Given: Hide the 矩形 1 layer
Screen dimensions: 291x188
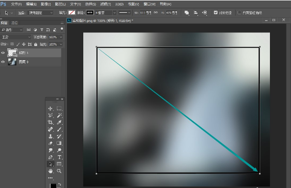Looking at the screenshot, I should tap(3, 53).
